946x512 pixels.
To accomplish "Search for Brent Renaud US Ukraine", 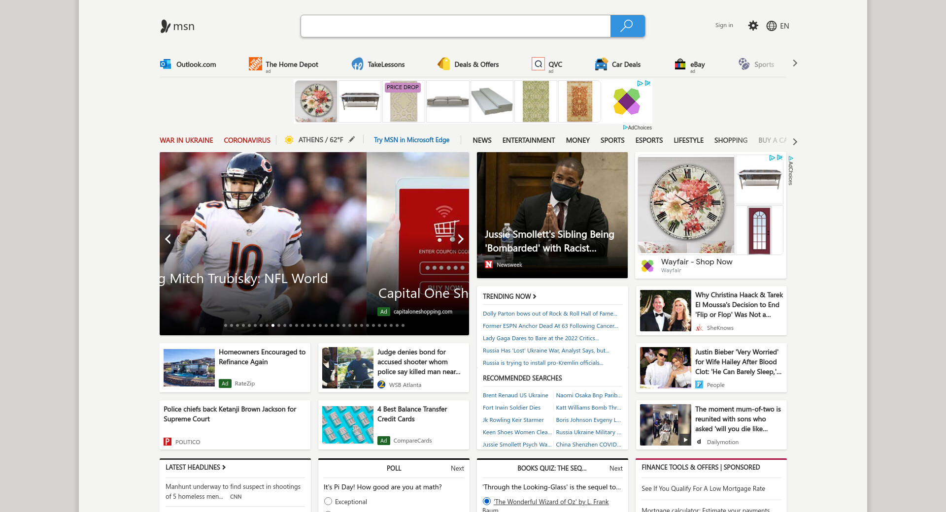I will point(515,395).
